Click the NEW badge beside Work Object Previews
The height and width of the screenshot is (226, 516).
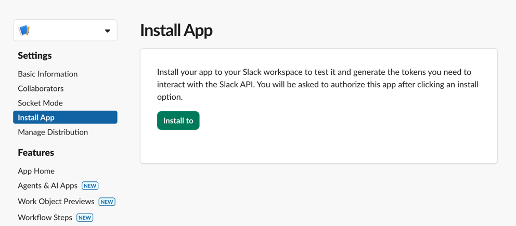click(107, 202)
